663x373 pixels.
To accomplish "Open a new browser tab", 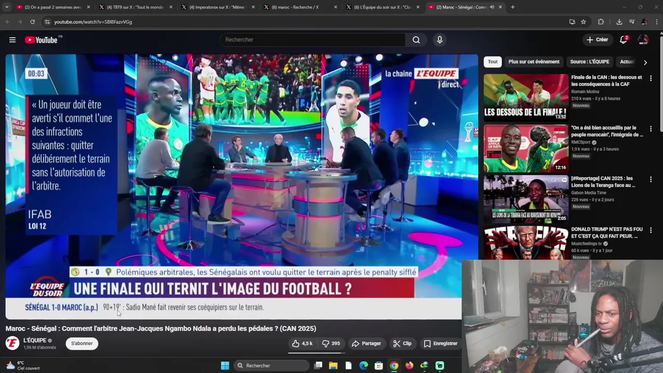I will 513,7.
